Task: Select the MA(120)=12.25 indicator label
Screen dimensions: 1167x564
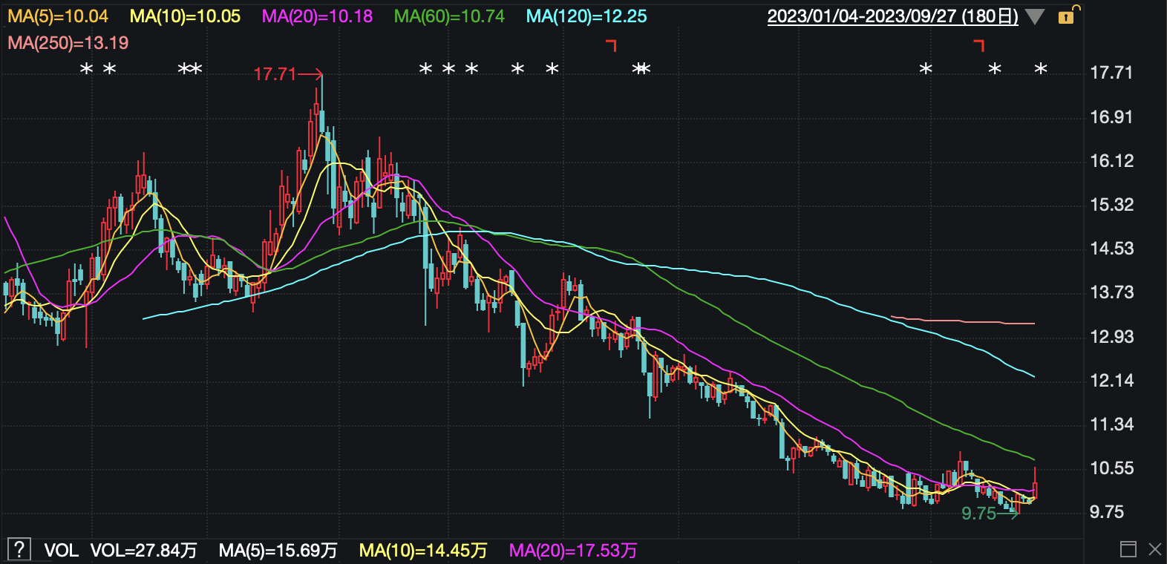Action: coord(586,16)
